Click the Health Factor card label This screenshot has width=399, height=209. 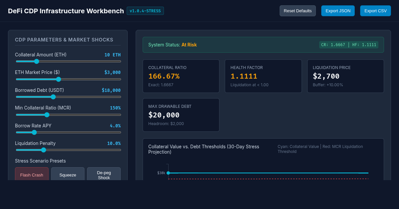point(247,68)
